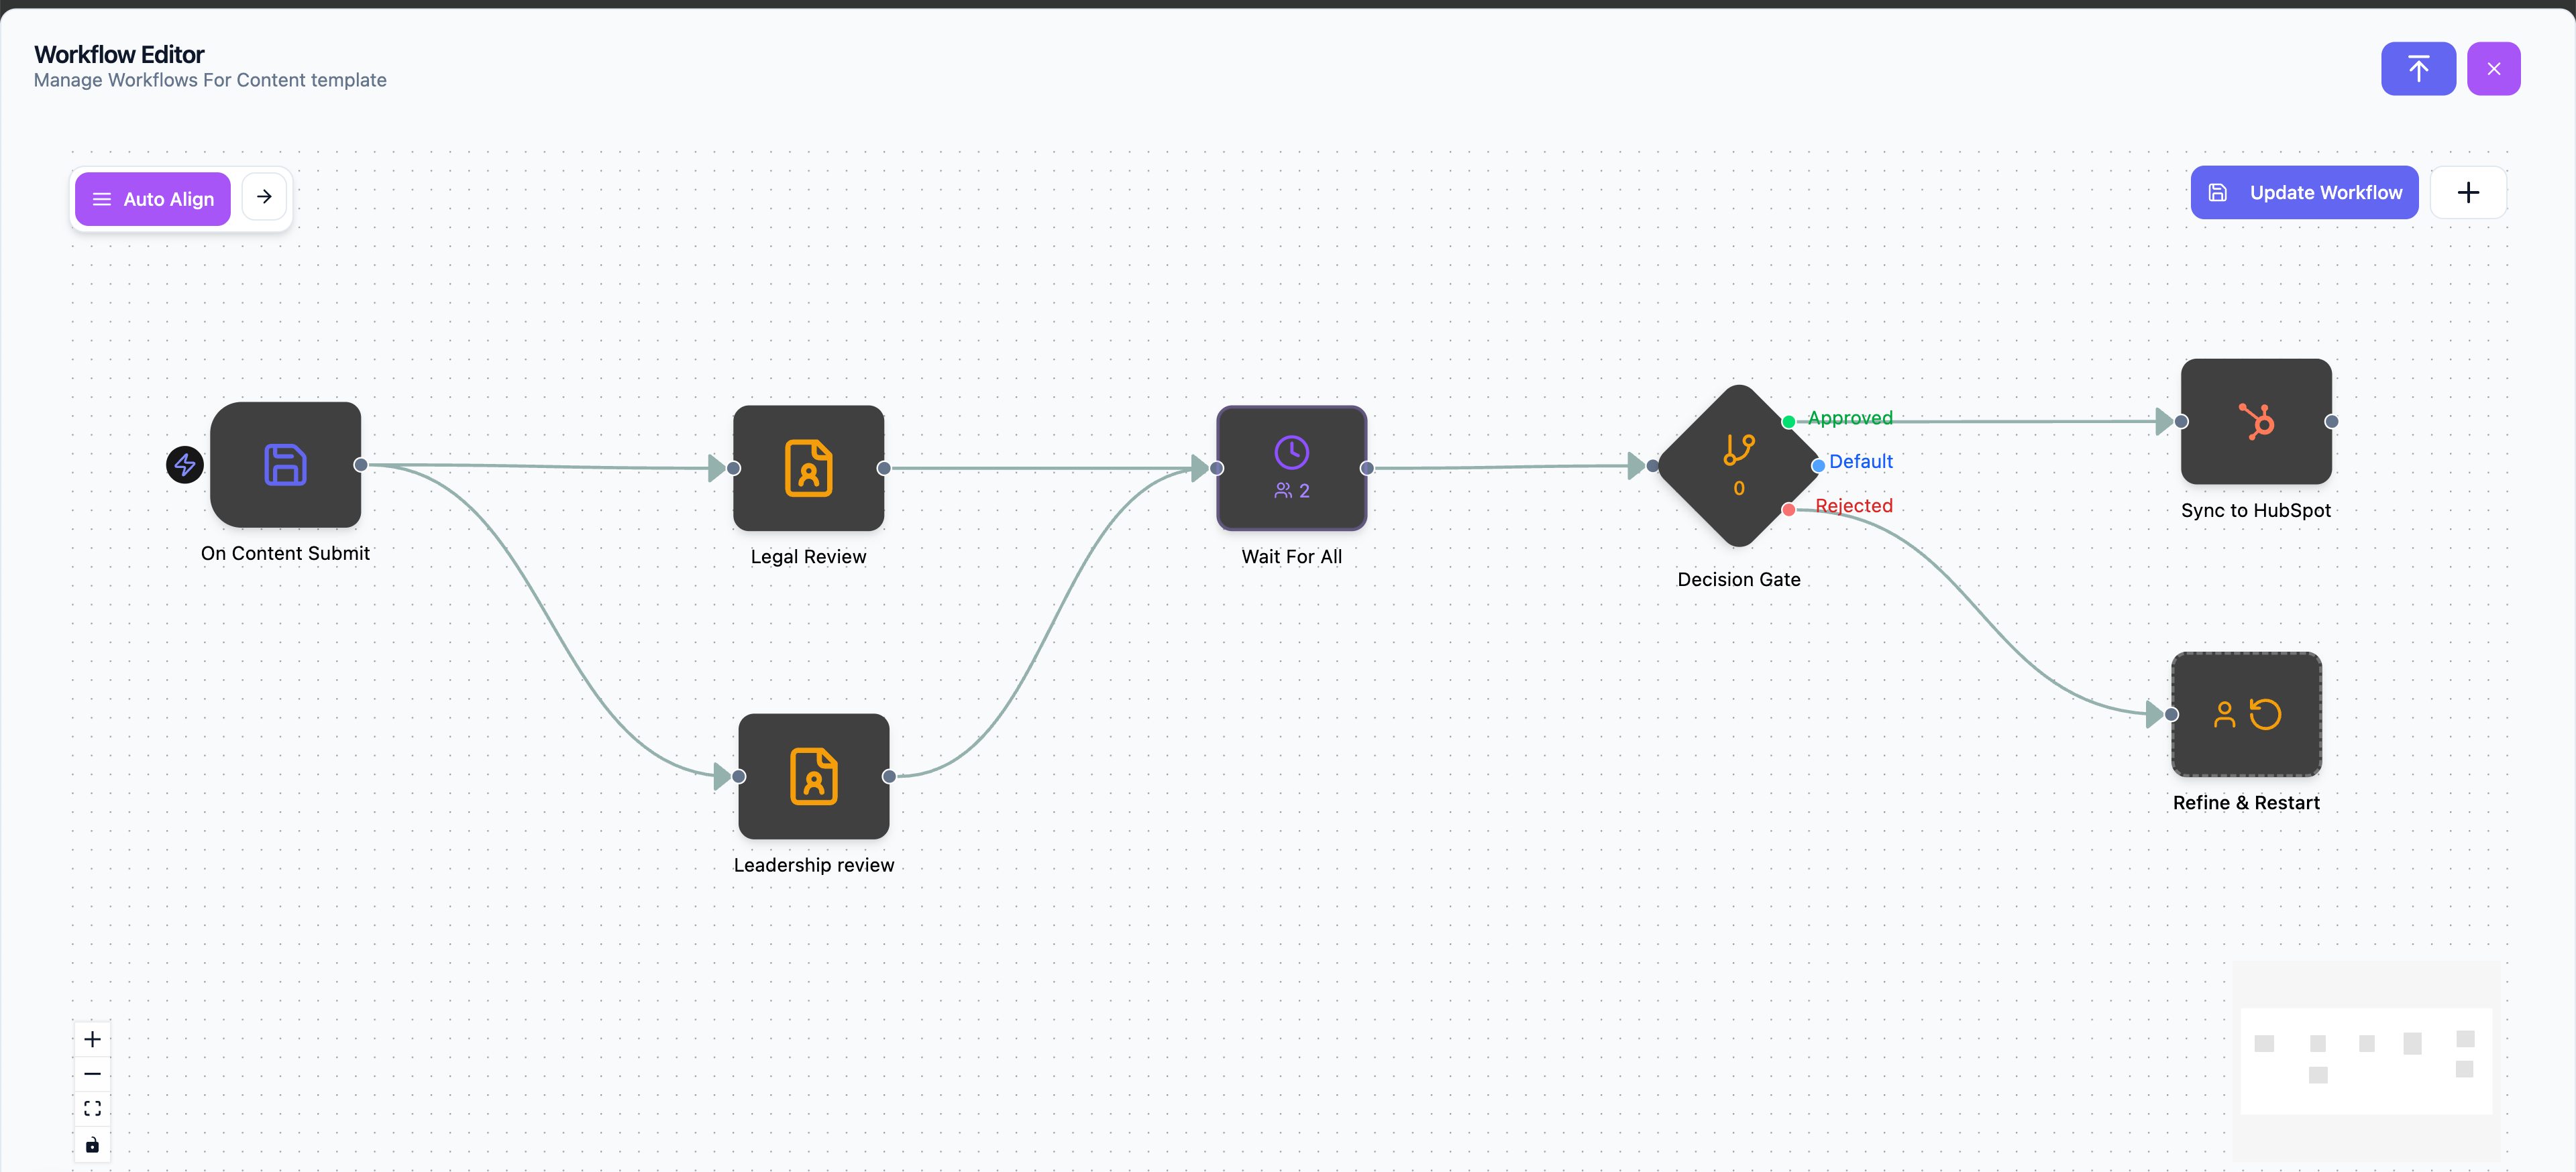Fit view using the fullscreen brackets control
The width and height of the screenshot is (2576, 1172).
[92, 1108]
